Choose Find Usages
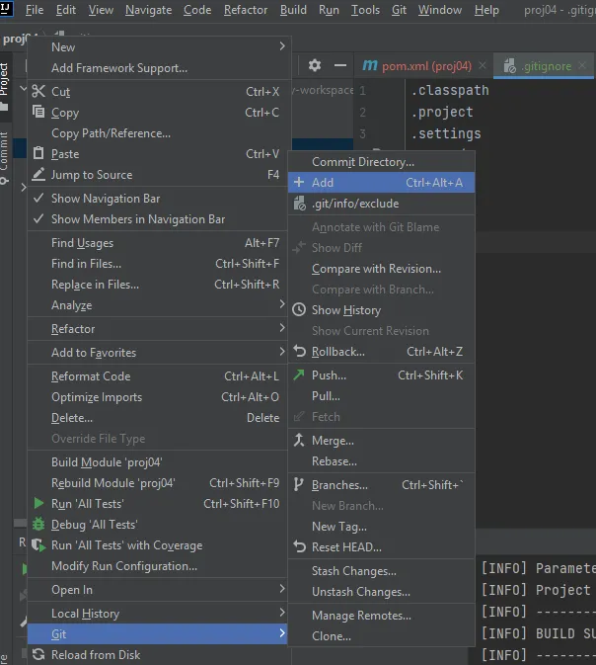Screen dimensions: 596x665 (x=157, y=243)
